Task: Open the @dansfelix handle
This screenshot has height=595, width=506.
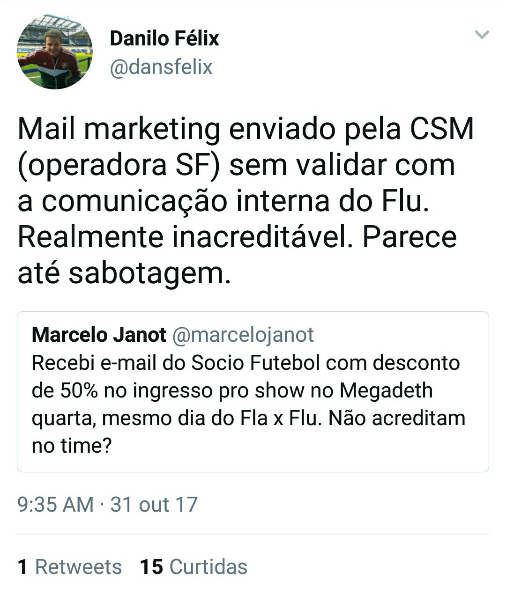Action: pyautogui.click(x=161, y=67)
